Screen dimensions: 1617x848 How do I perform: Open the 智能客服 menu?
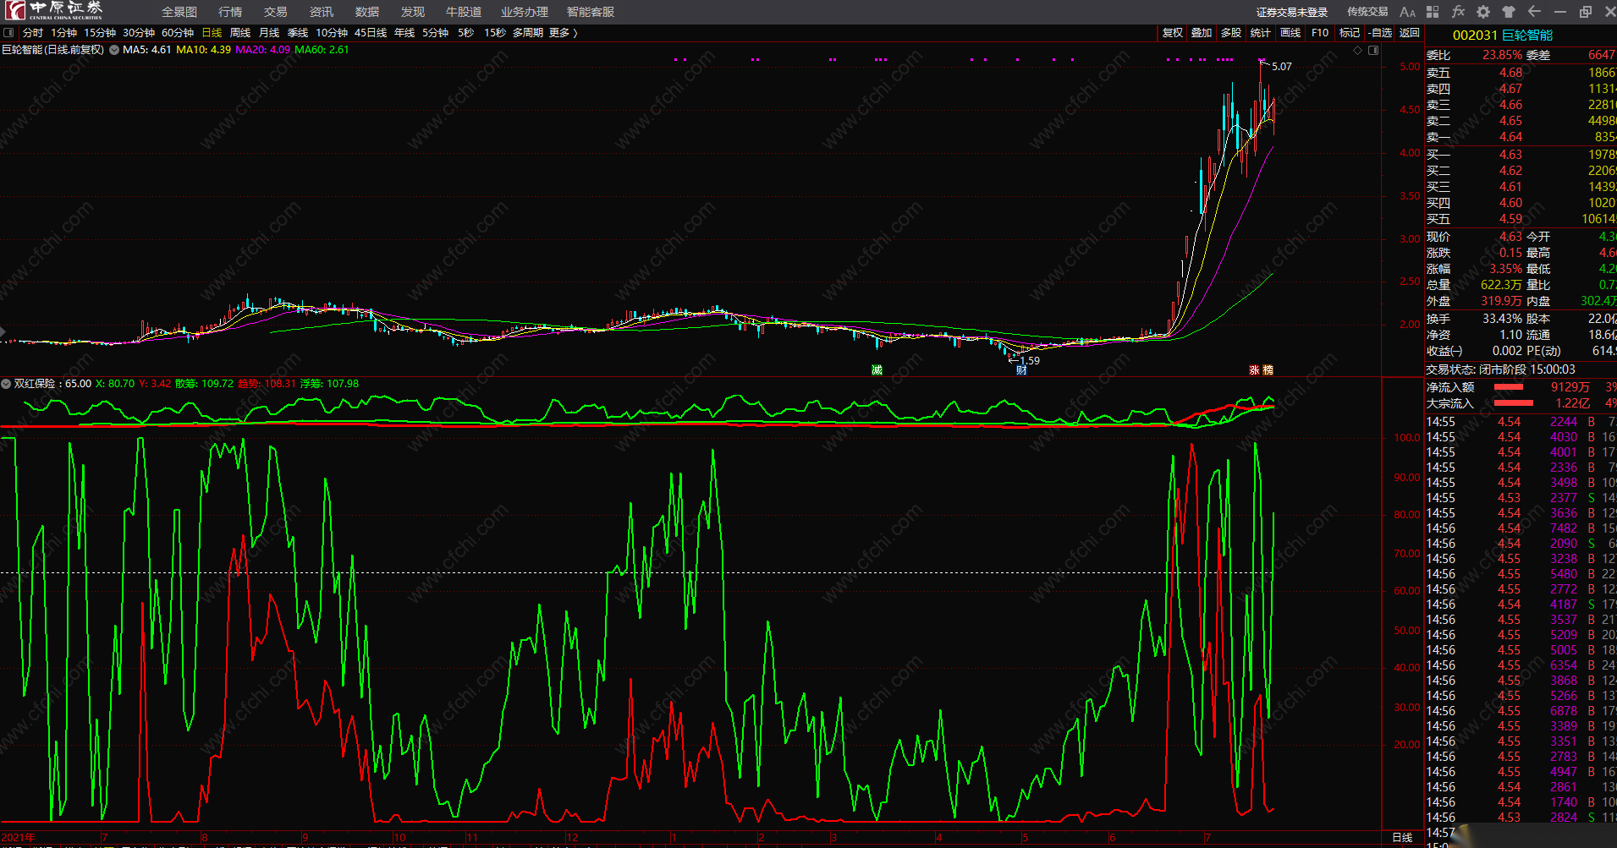(x=591, y=12)
